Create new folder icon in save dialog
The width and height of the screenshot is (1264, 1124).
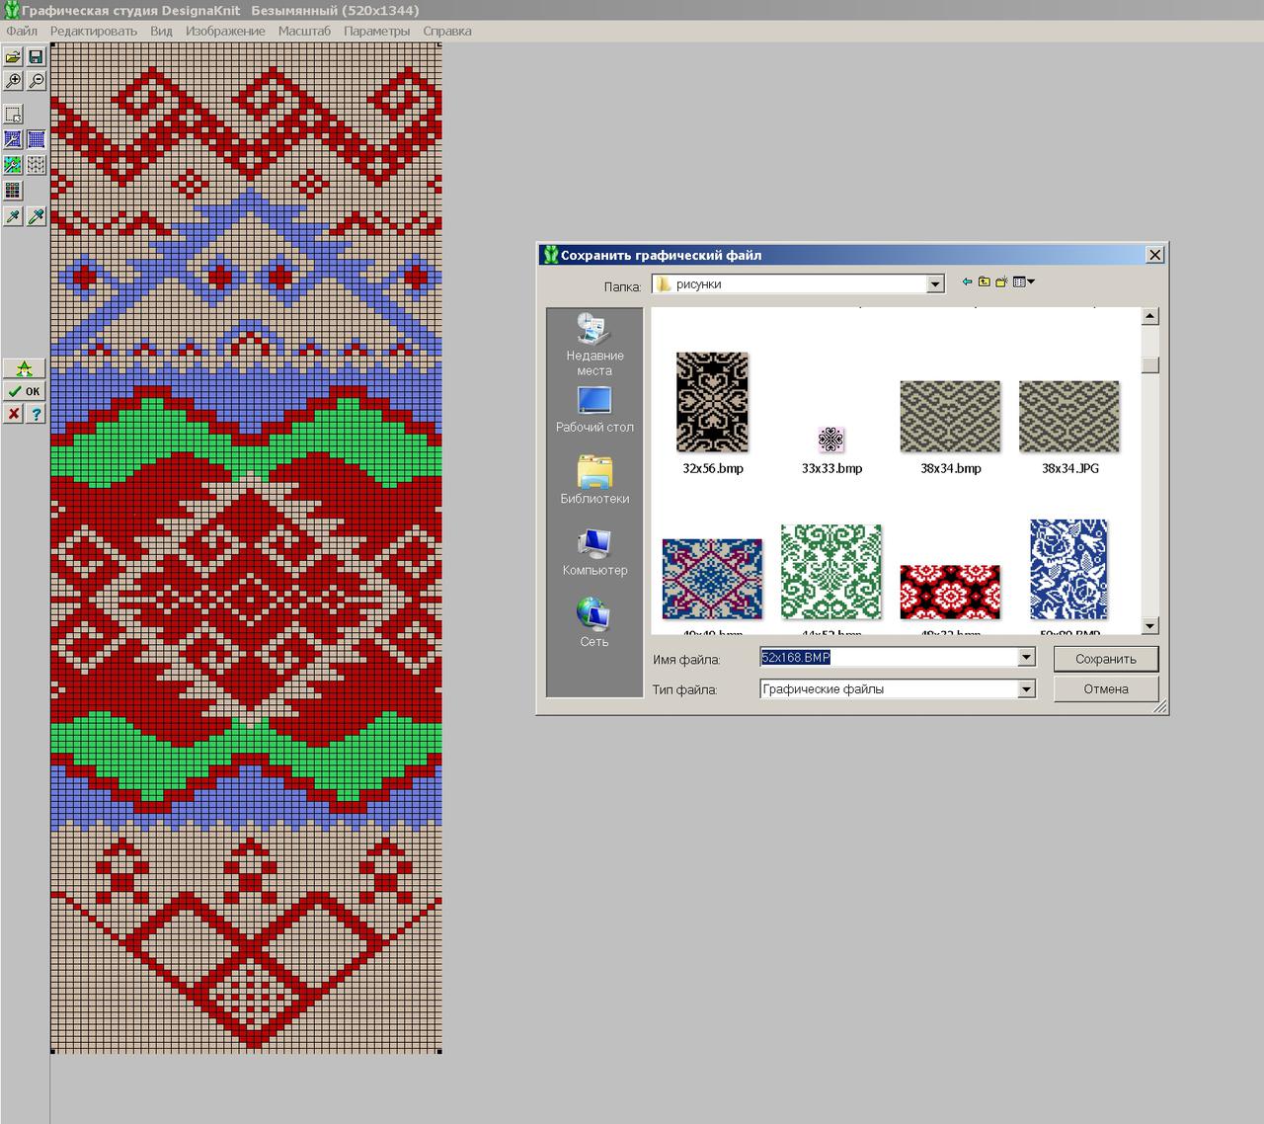(x=1001, y=281)
